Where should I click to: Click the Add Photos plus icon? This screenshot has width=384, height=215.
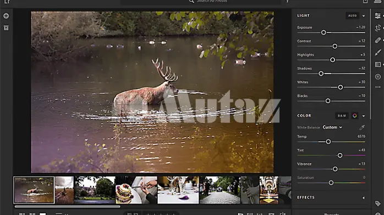(x=6, y=16)
